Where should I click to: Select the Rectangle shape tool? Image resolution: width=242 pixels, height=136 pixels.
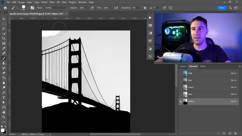[4, 107]
